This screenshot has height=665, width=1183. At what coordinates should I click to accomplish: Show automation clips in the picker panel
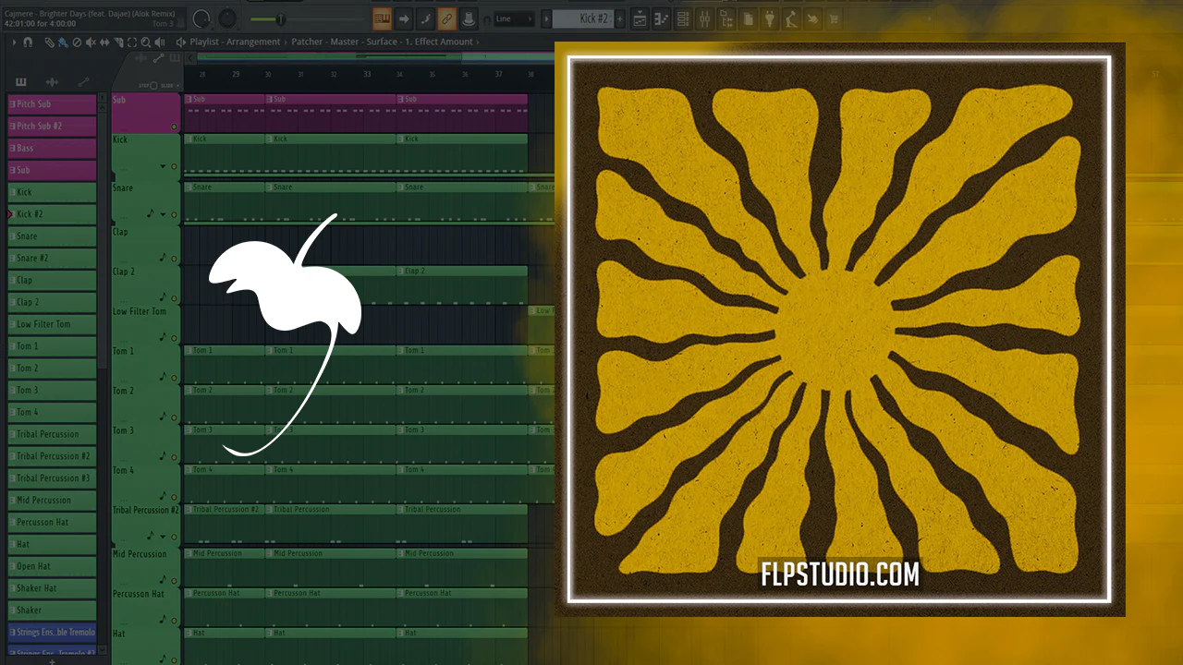[83, 82]
